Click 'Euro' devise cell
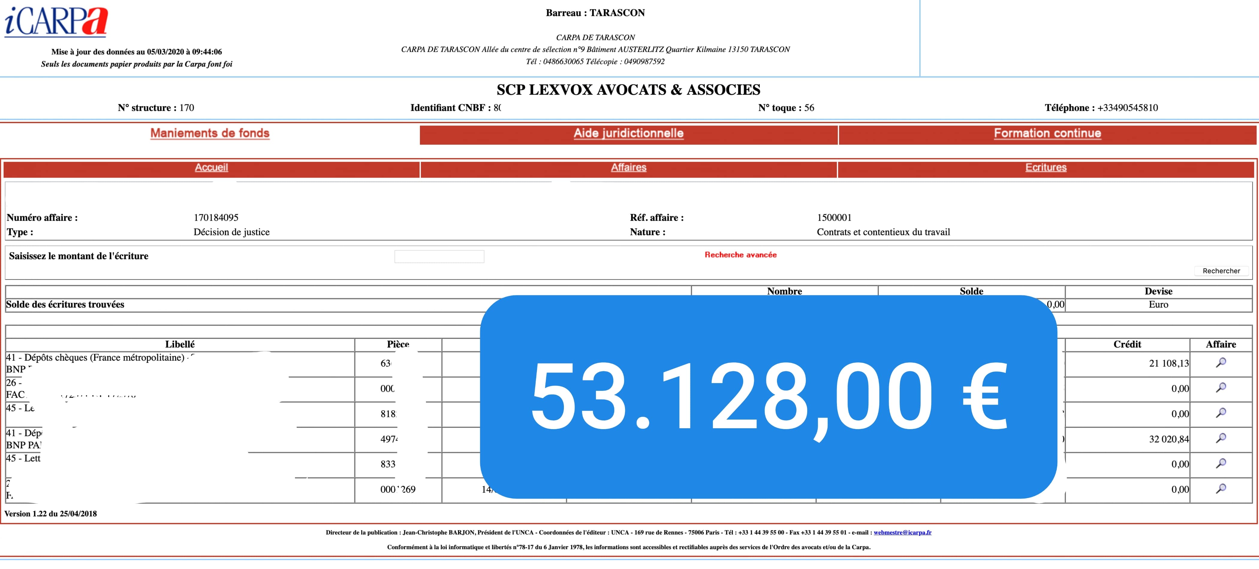 (x=1158, y=305)
